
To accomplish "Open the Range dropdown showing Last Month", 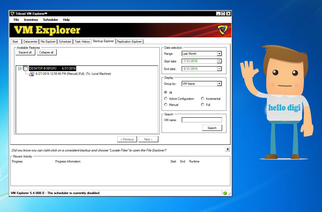I will click(x=219, y=54).
